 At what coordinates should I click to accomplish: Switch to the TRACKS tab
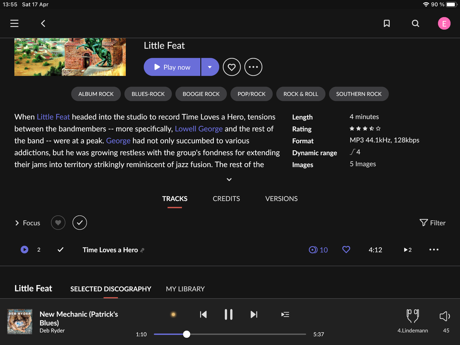click(175, 199)
